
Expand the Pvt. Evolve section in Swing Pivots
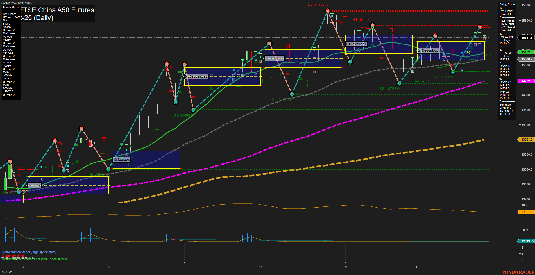(x=507, y=37)
